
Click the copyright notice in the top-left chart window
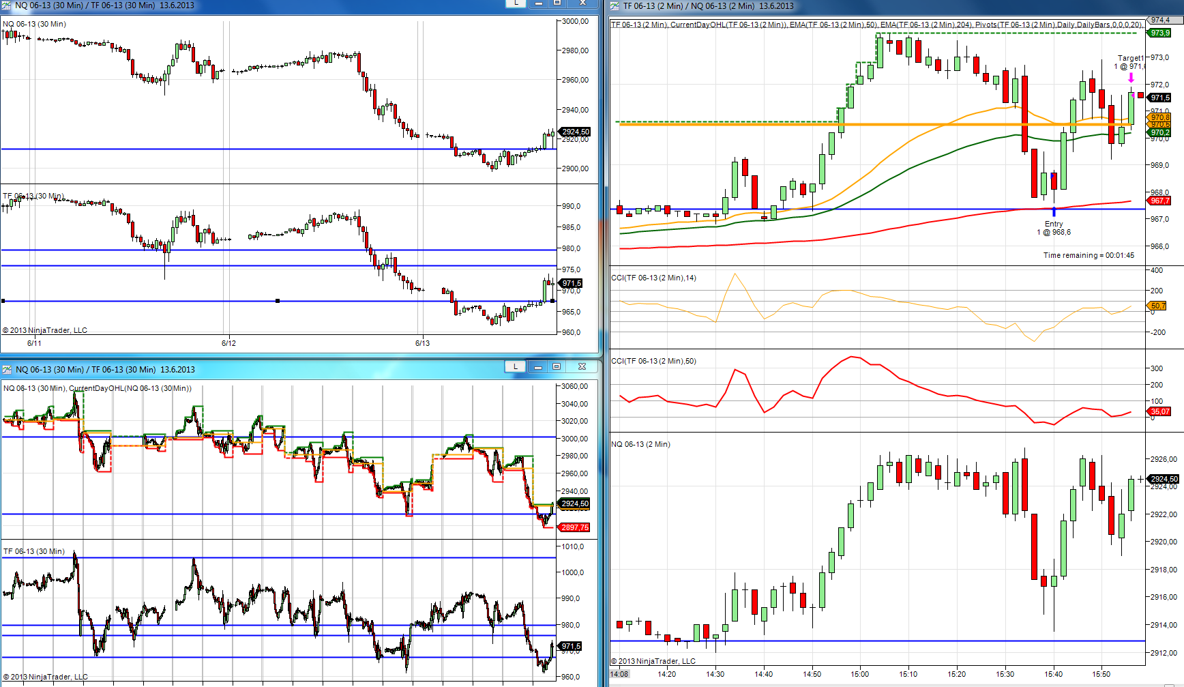(x=45, y=330)
